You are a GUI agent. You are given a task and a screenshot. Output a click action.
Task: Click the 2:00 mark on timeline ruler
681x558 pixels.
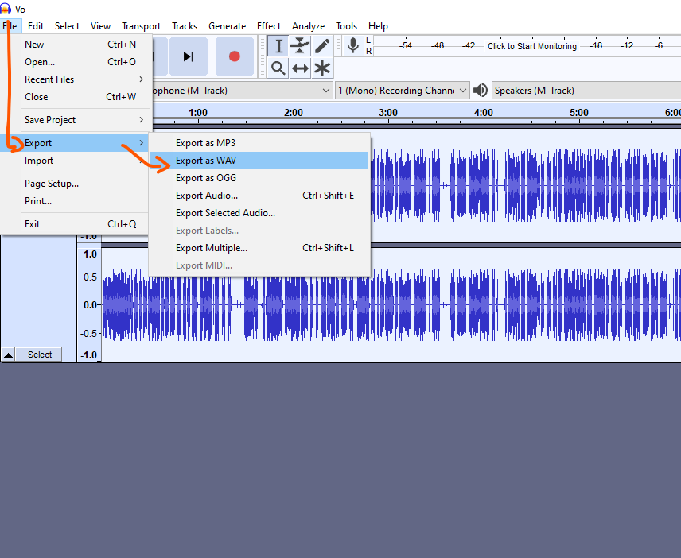tap(293, 113)
